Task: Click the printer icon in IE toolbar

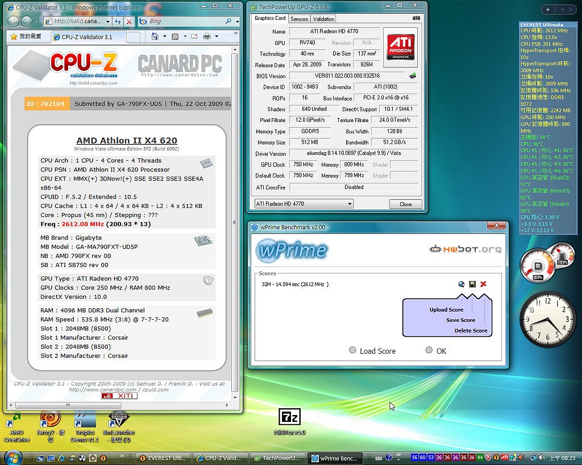Action: [x=207, y=36]
